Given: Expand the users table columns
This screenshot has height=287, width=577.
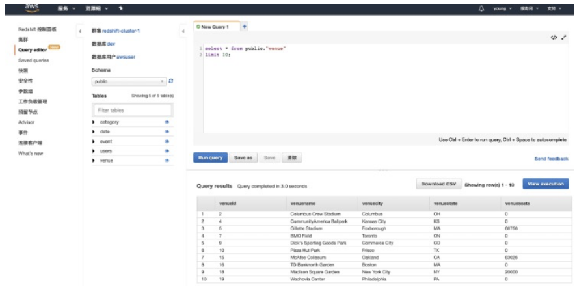Looking at the screenshot, I should tap(94, 151).
